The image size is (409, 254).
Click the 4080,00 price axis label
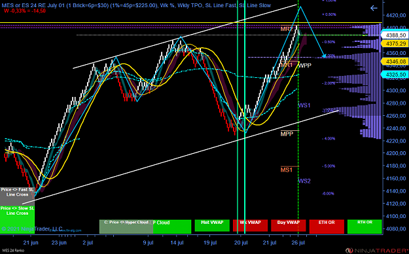[x=396, y=228]
